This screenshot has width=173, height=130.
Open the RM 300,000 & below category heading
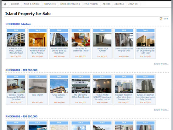pos(18,24)
